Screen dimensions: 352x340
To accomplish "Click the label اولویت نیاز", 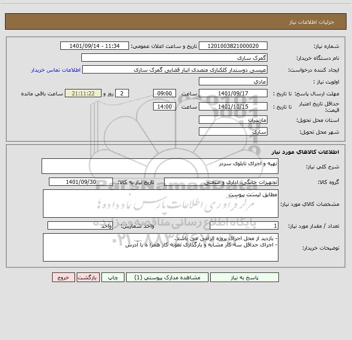I will [x=326, y=82].
